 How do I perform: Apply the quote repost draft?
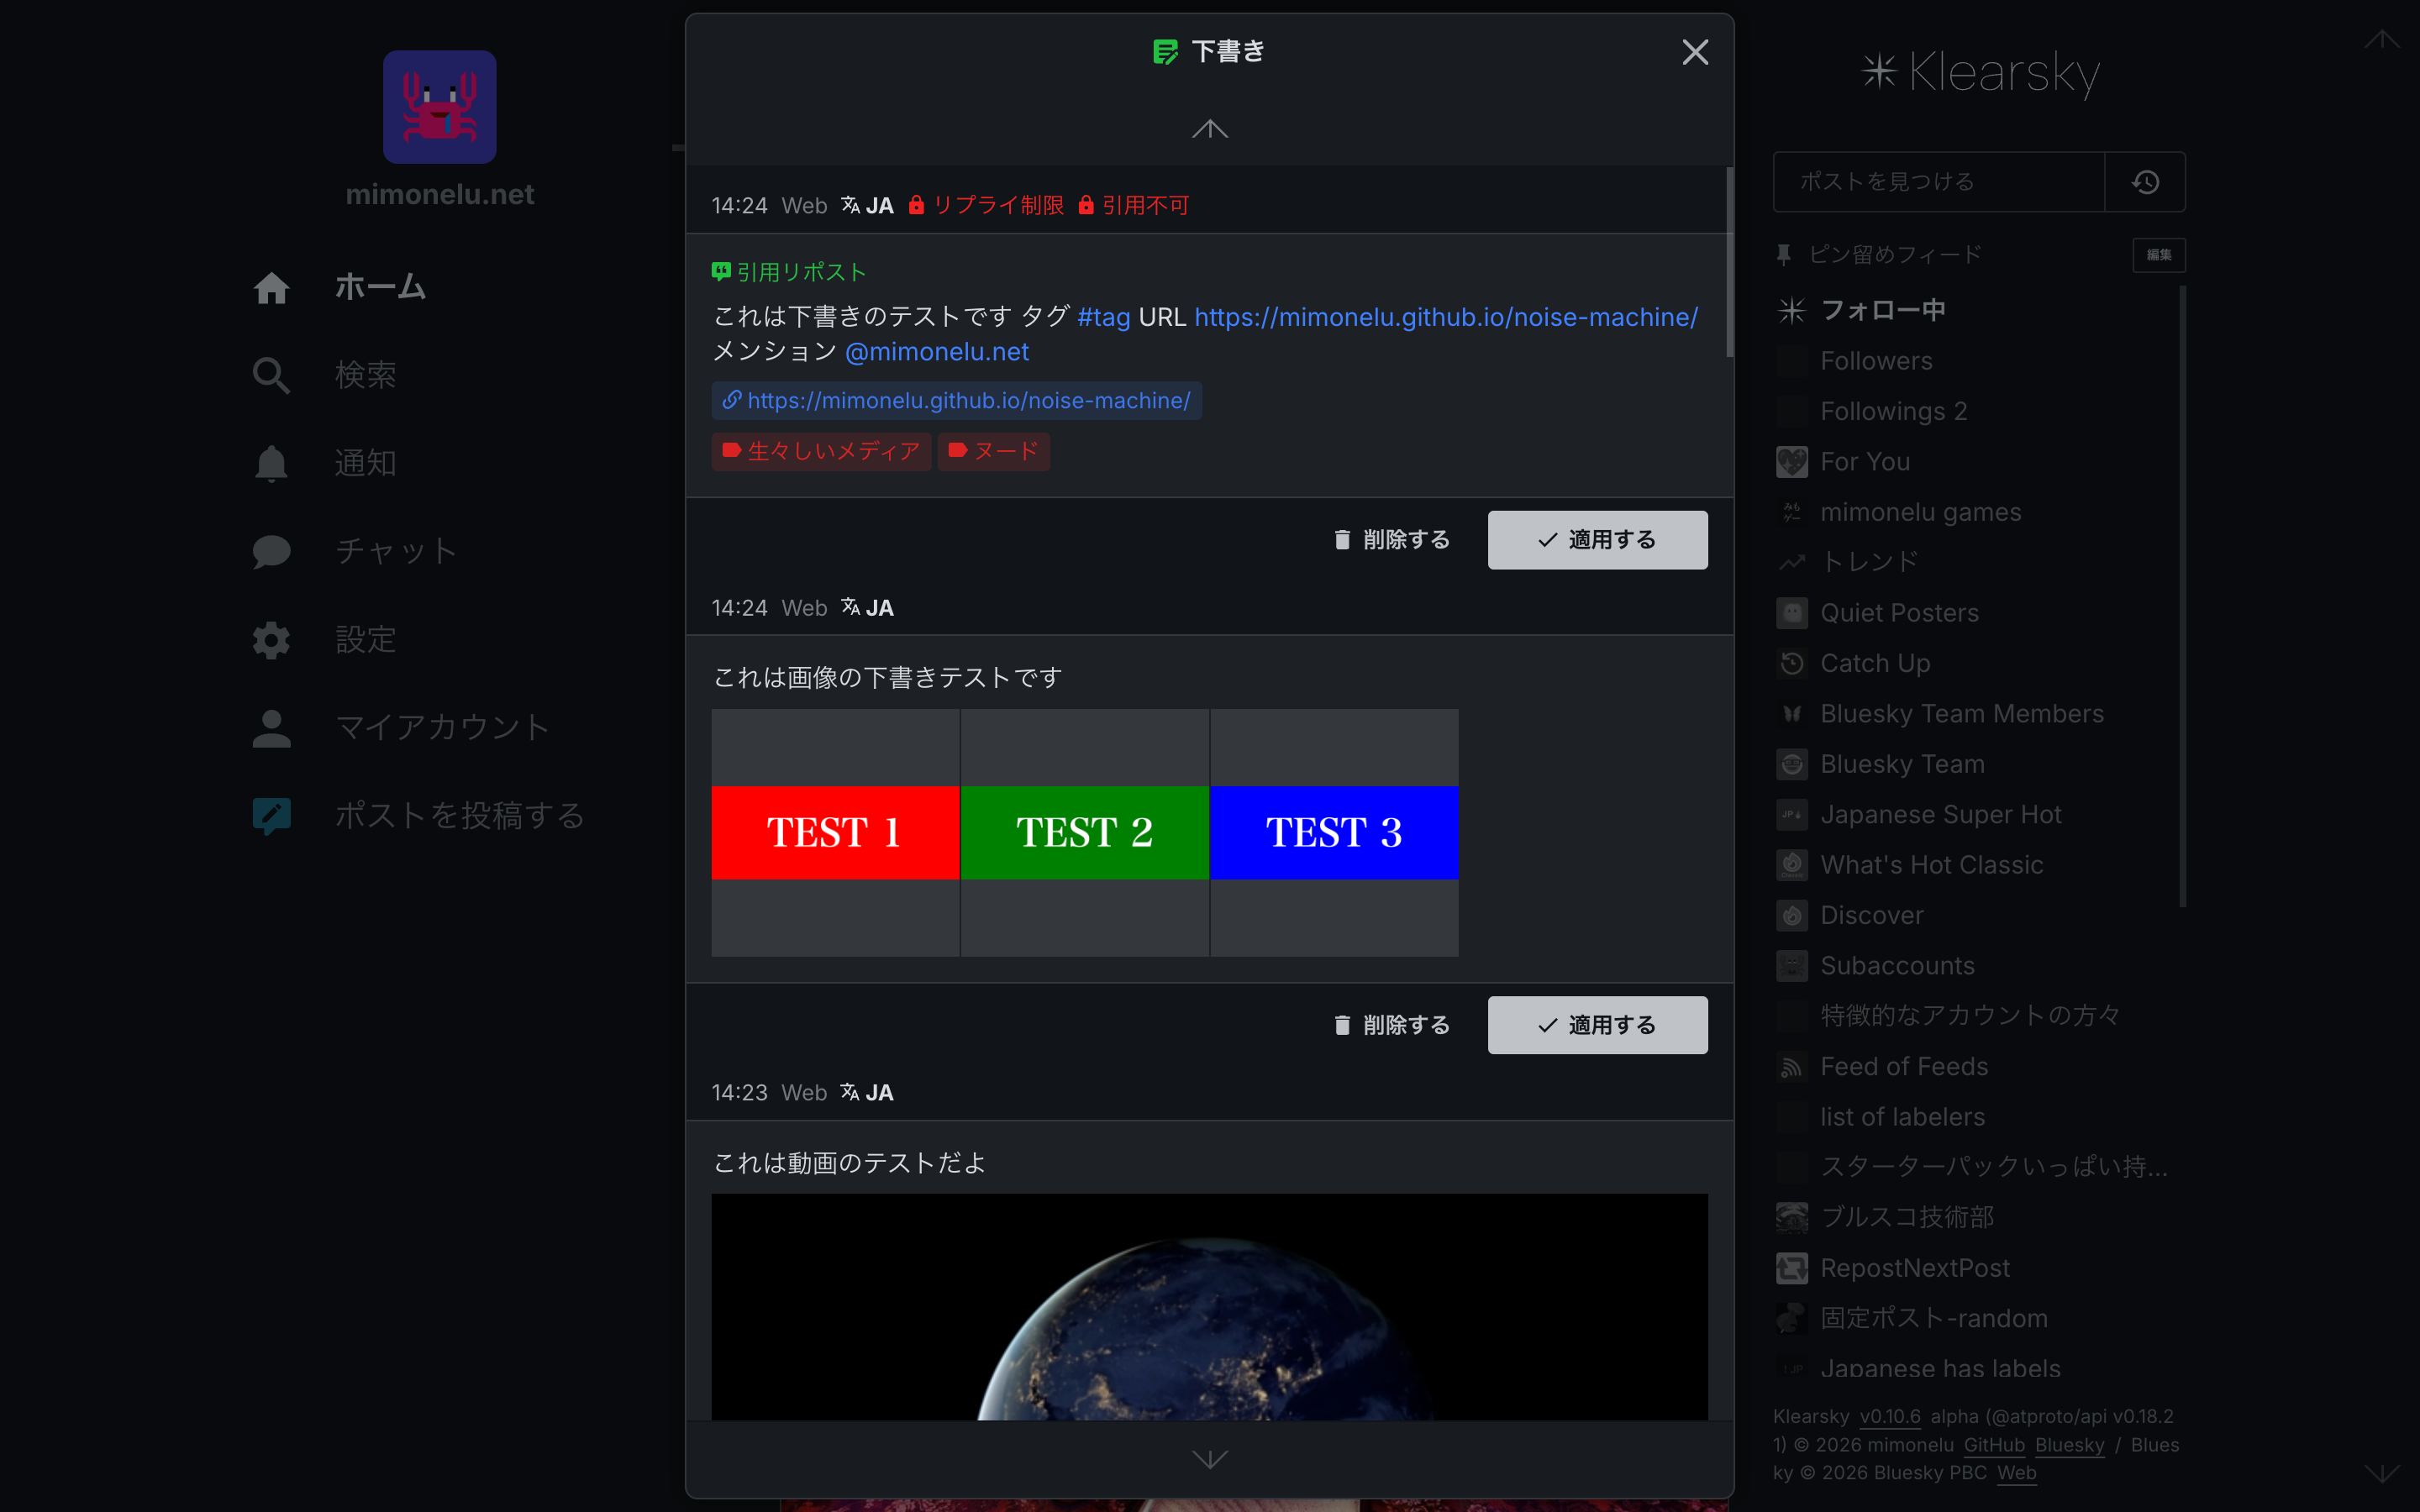1597,540
